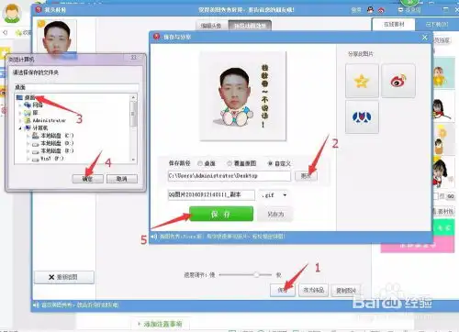This screenshot has height=332, width=459.
Task: Click the 素材包 button on right panel
Action: pyautogui.click(x=443, y=211)
